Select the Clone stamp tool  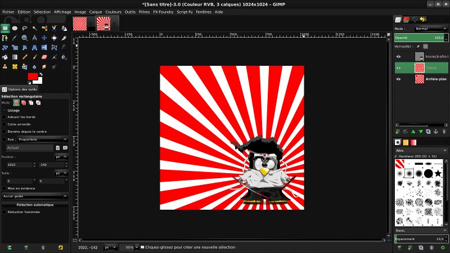5,66
